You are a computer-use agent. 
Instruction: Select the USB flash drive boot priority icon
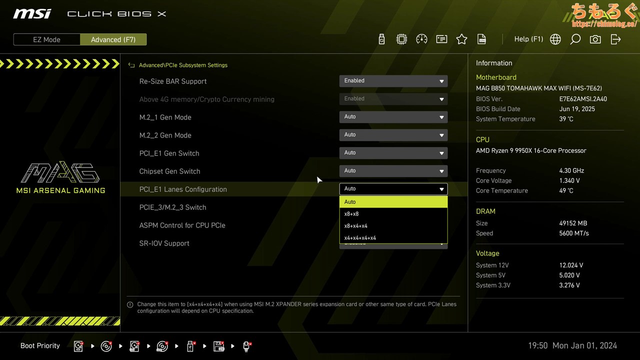click(x=190, y=346)
